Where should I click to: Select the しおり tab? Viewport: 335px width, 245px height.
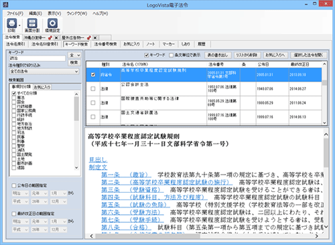click(x=186, y=44)
